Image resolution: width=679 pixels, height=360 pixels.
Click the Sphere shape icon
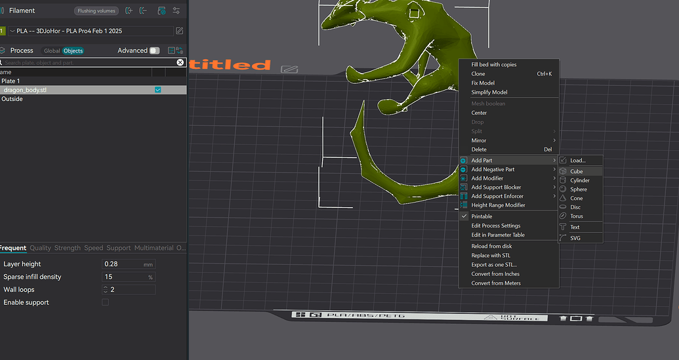point(563,189)
